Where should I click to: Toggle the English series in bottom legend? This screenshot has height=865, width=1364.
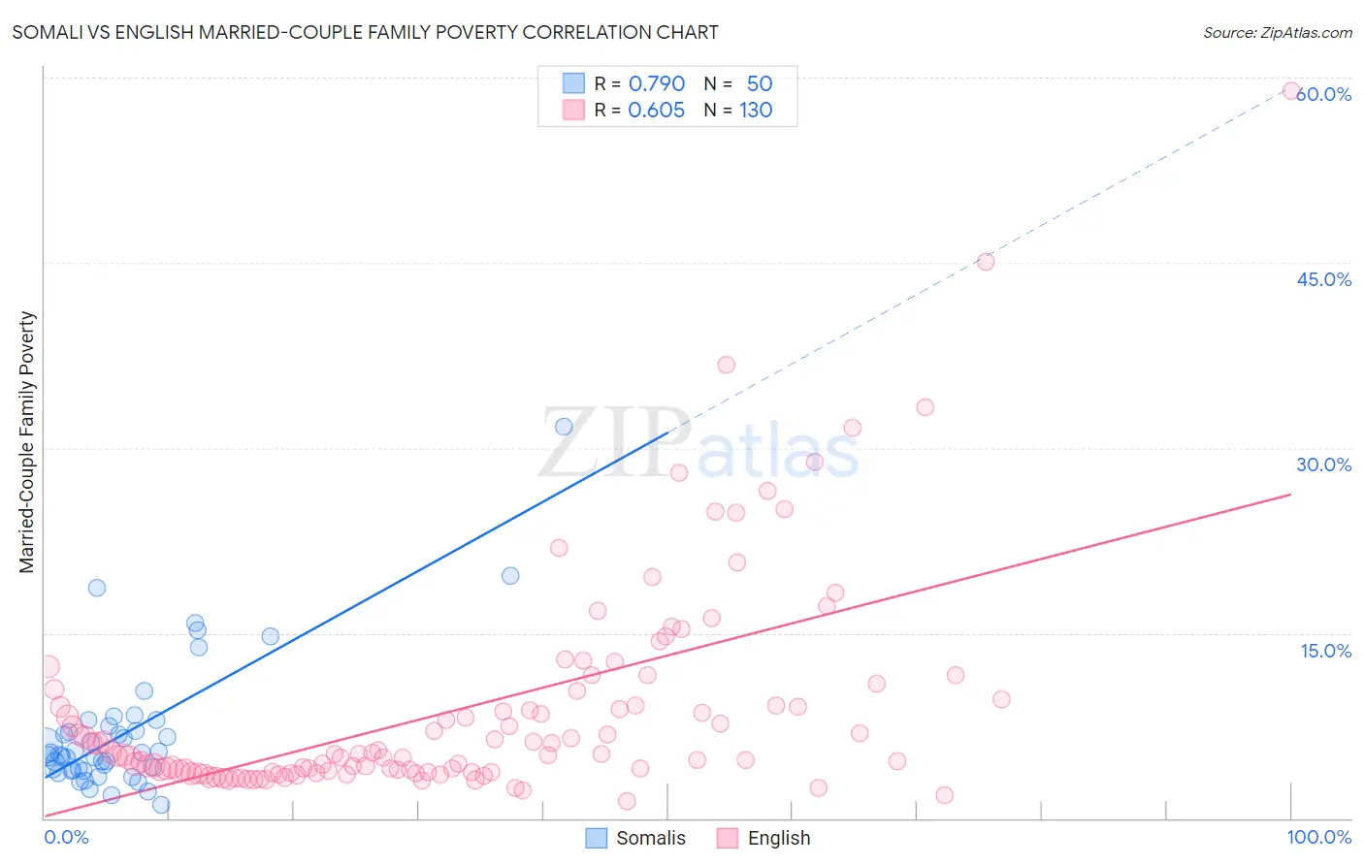[x=763, y=838]
